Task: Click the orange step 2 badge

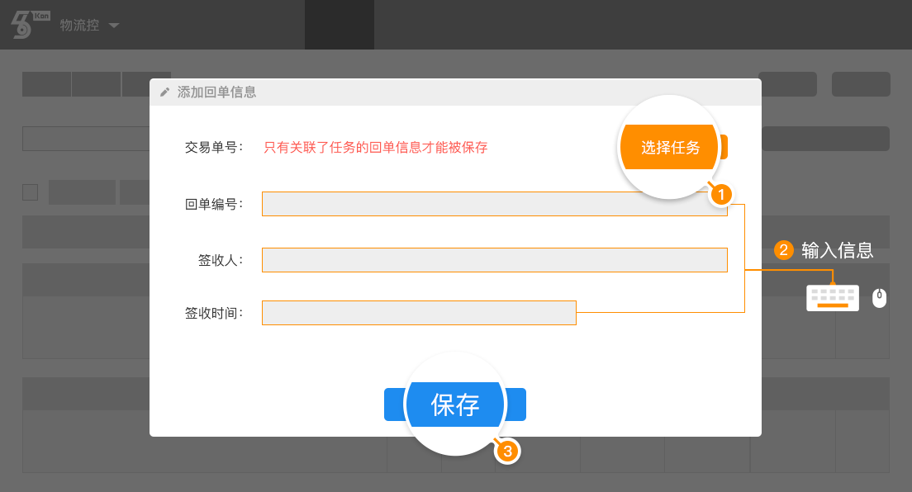Action: tap(783, 250)
